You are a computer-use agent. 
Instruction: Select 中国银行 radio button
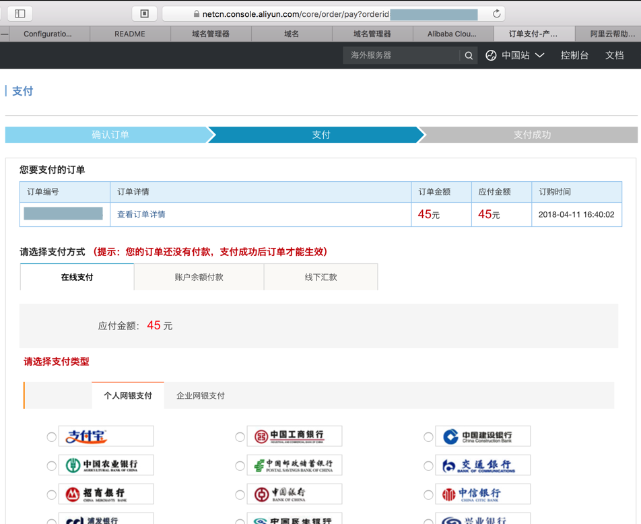point(240,495)
